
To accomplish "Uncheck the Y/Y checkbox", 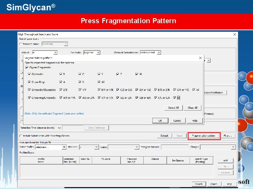I will click(80, 90).
